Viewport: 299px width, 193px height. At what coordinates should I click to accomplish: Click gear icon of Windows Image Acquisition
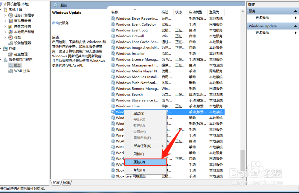point(113,48)
